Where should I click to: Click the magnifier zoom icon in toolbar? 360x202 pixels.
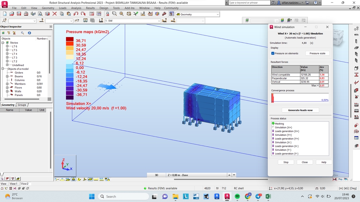[x=114, y=14]
